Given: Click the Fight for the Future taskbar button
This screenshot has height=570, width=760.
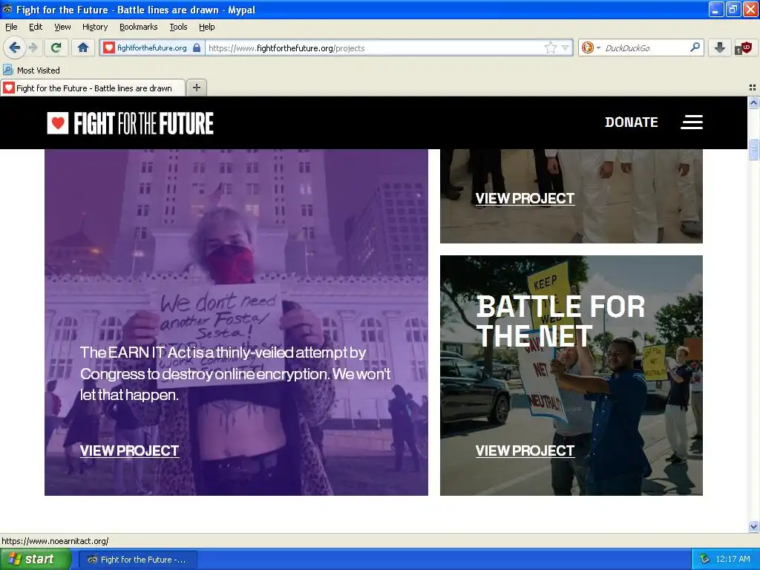Looking at the screenshot, I should [138, 560].
